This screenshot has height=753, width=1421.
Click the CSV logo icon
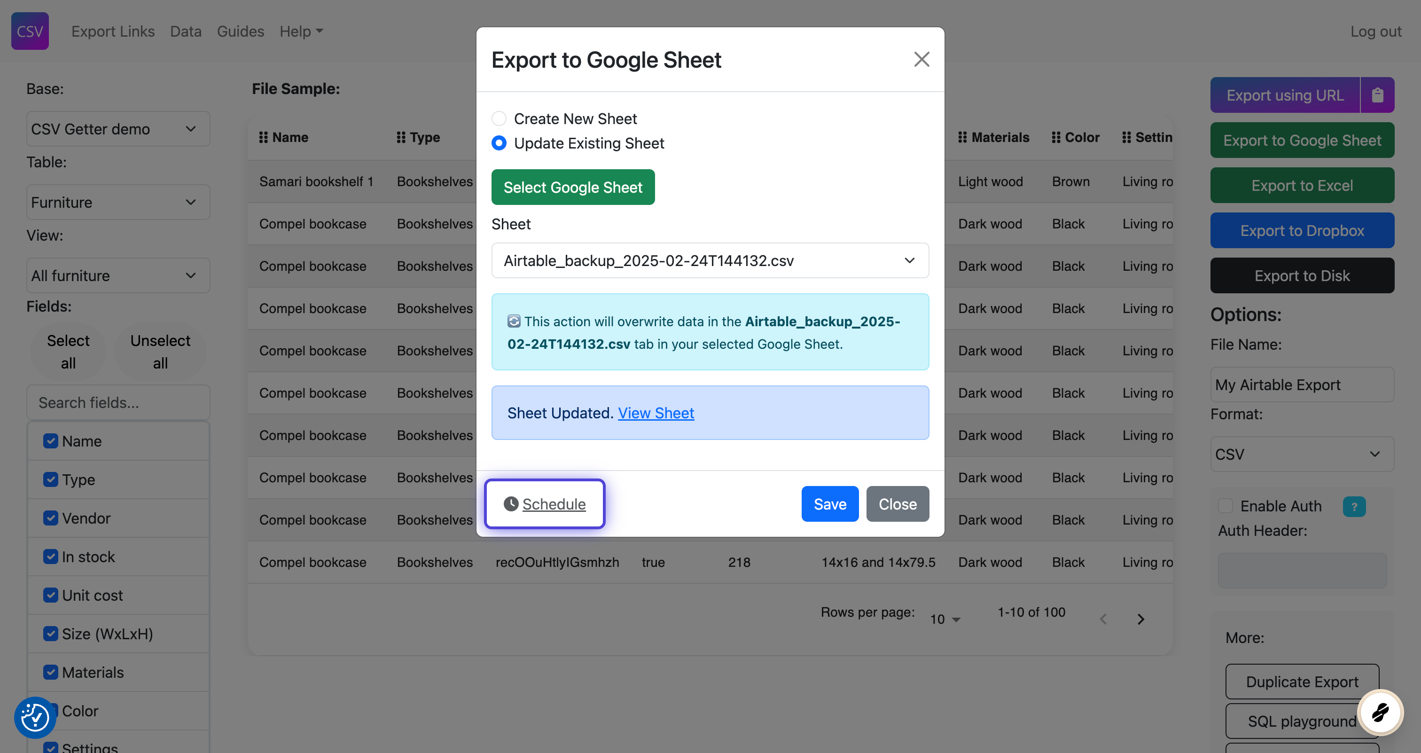coord(30,31)
